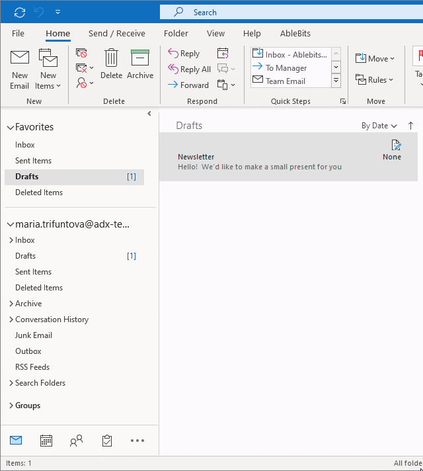Click the Forward button

click(x=188, y=85)
